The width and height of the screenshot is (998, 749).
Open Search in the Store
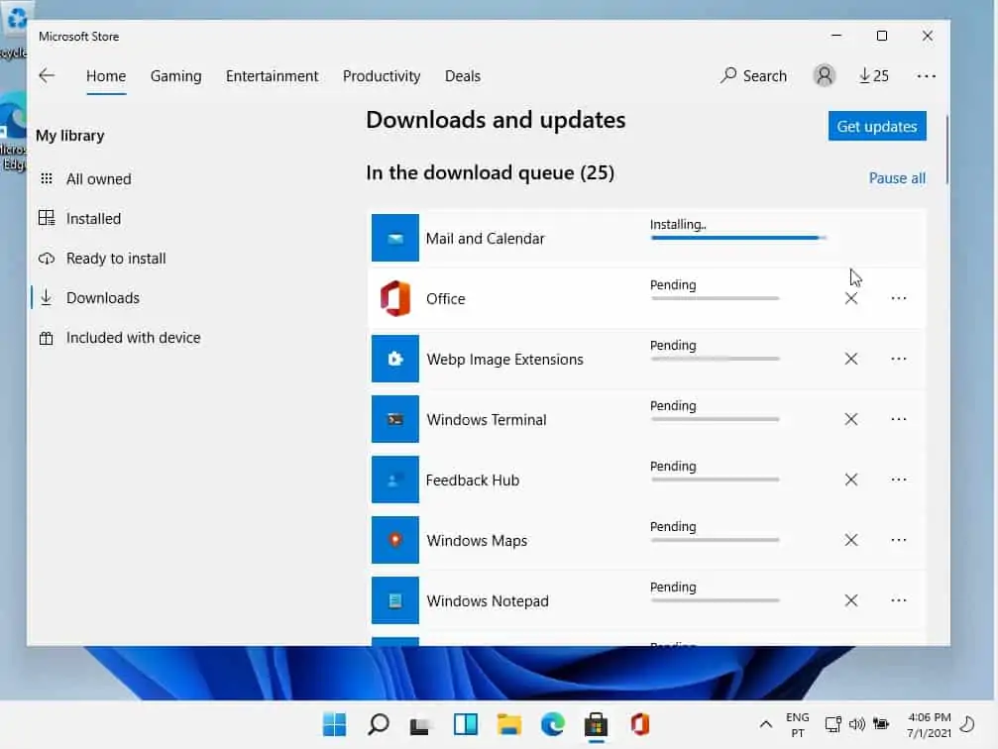(x=753, y=75)
